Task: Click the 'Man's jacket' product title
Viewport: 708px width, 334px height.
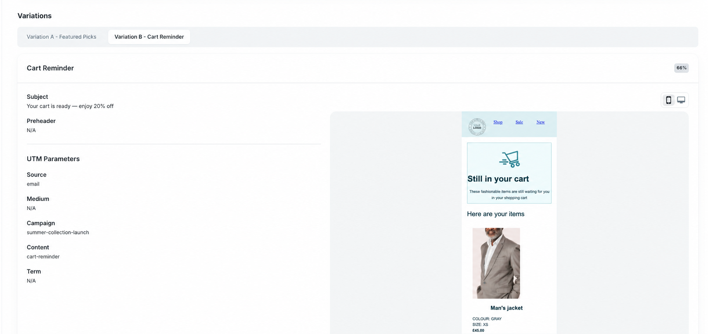Action: point(506,308)
